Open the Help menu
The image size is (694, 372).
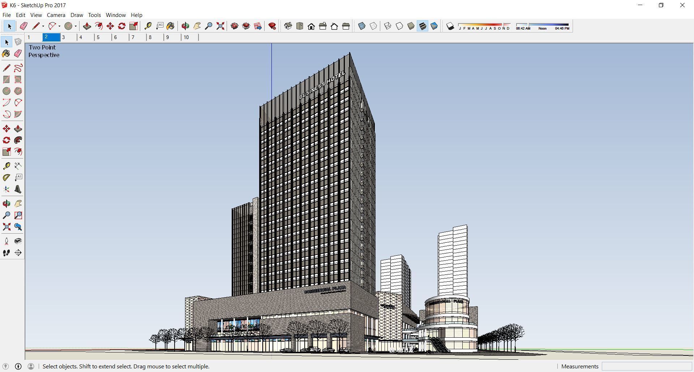pyautogui.click(x=136, y=15)
